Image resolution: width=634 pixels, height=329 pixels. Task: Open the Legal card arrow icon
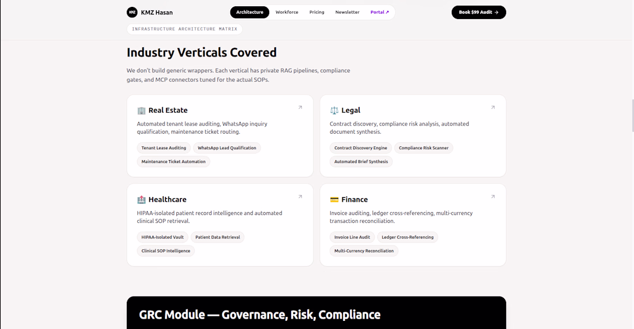click(493, 108)
